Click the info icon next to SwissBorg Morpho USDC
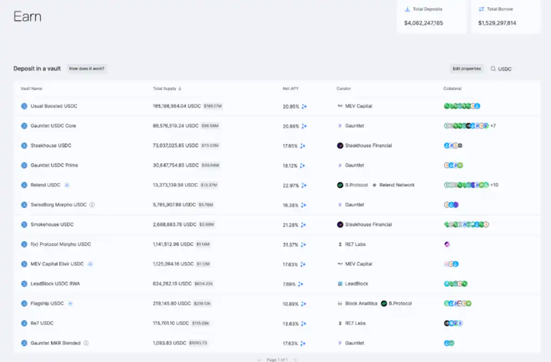 pos(92,205)
